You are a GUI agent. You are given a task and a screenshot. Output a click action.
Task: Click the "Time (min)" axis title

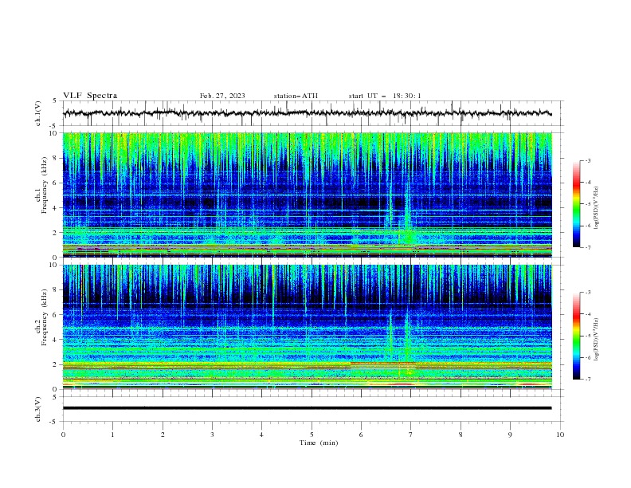pyautogui.click(x=319, y=443)
